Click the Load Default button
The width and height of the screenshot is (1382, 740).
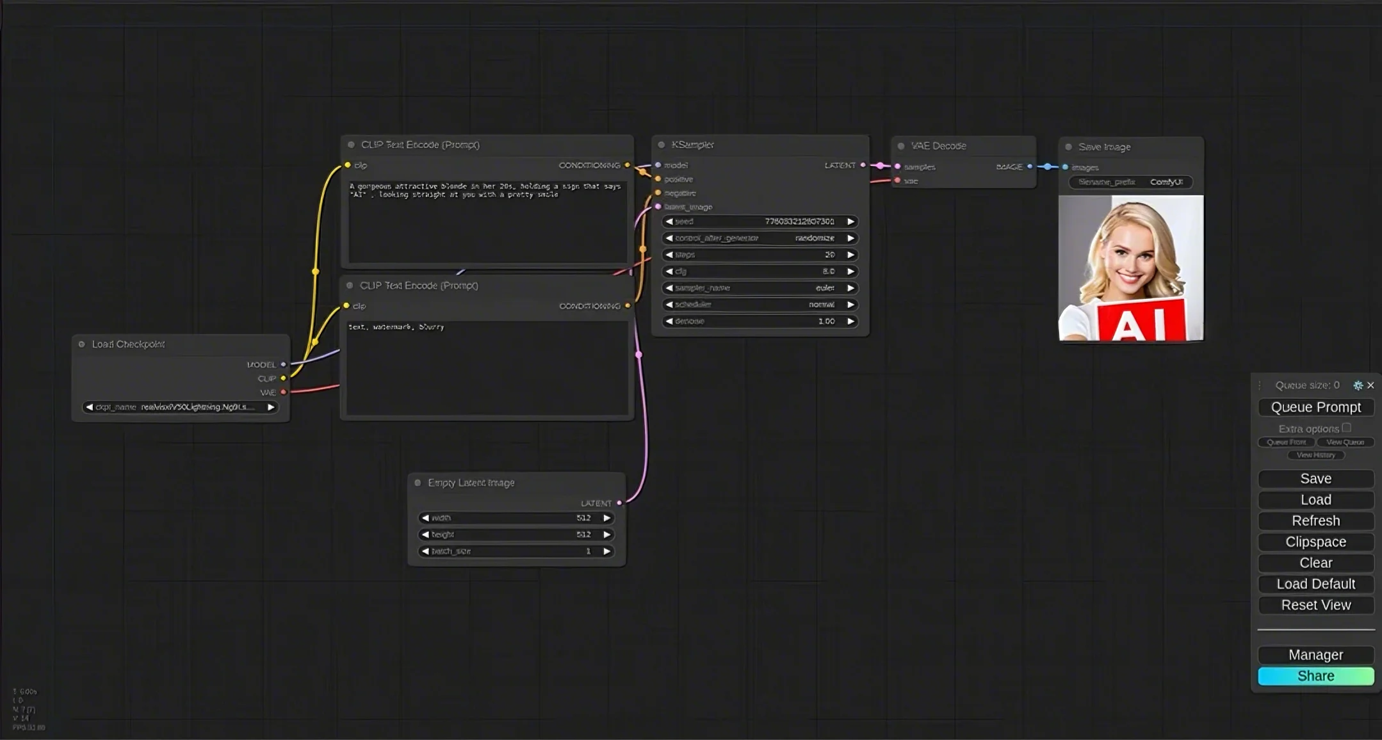click(1315, 584)
